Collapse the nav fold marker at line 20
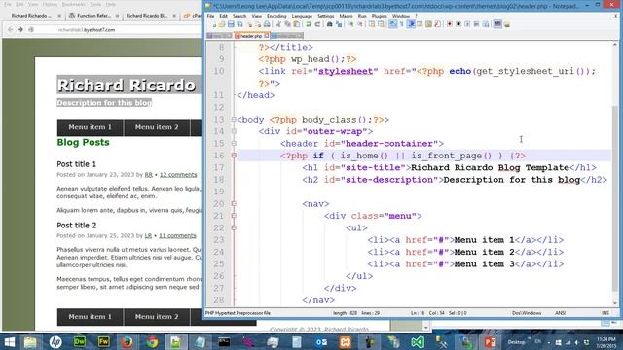The width and height of the screenshot is (623, 350). tap(234, 203)
